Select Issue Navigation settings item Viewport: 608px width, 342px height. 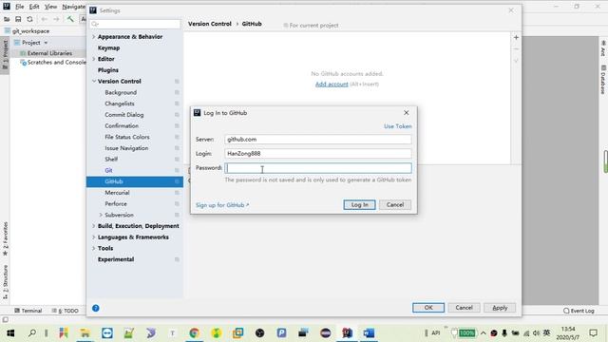click(x=126, y=148)
